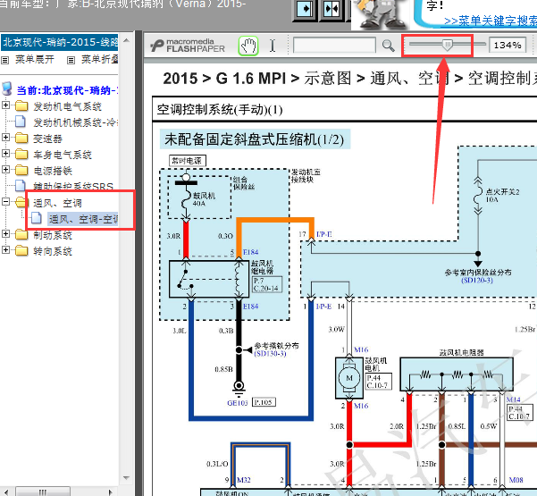Click horizontal scrollbar left arrow
Image resolution: width=537 pixels, height=496 pixels.
pyautogui.click(x=6, y=492)
